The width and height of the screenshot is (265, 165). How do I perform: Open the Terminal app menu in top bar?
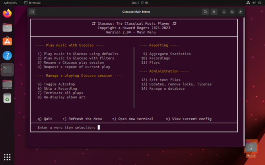[x=32, y=3]
